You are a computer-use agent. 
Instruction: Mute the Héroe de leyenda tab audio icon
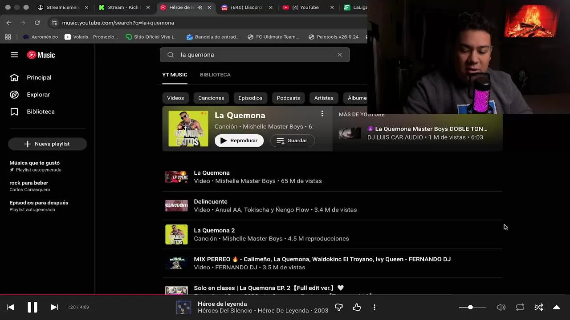click(199, 8)
